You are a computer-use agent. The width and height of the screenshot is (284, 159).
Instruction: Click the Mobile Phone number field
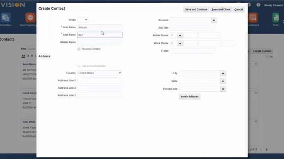(x=209, y=35)
